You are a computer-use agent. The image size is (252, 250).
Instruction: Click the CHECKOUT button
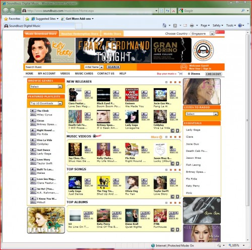tap(214, 74)
